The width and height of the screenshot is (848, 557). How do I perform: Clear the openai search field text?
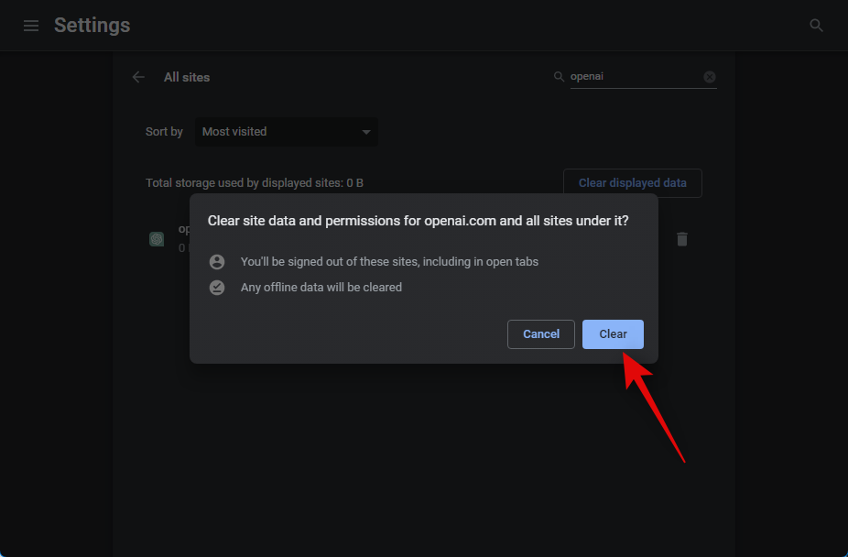point(710,77)
